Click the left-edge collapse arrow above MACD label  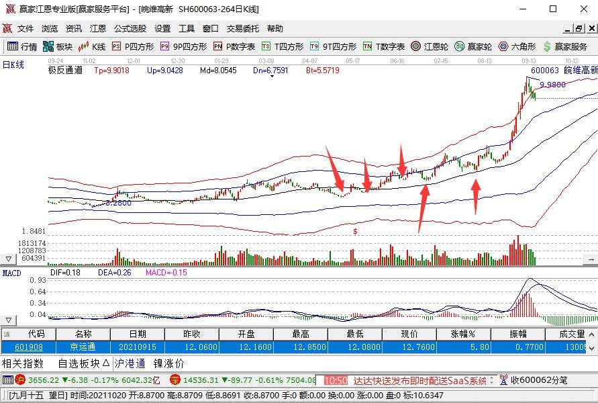point(7,257)
